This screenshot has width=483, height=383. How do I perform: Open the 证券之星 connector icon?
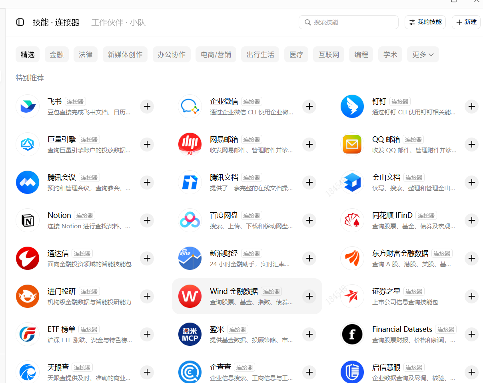click(x=352, y=296)
